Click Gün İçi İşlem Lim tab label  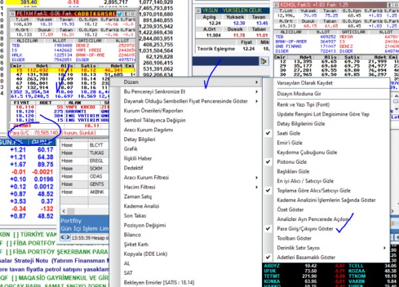pos(84,228)
